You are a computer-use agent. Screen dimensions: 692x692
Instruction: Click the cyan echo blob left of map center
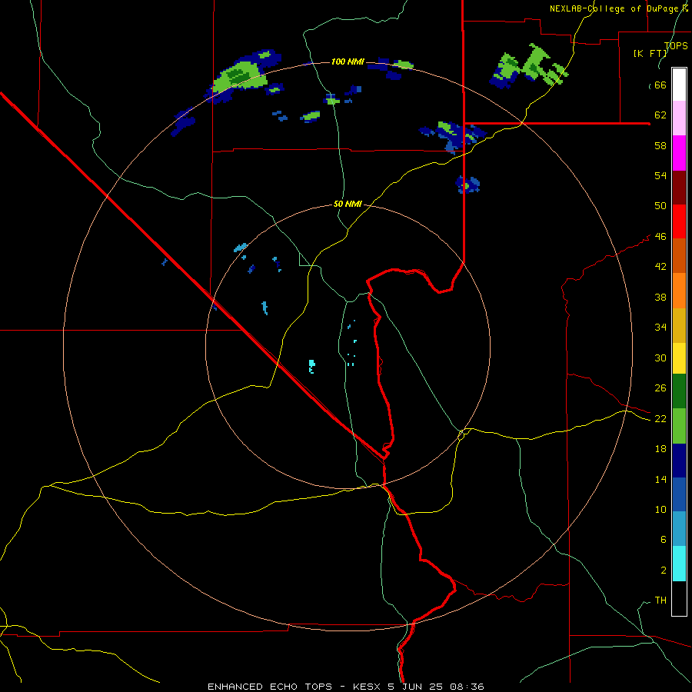tap(311, 366)
